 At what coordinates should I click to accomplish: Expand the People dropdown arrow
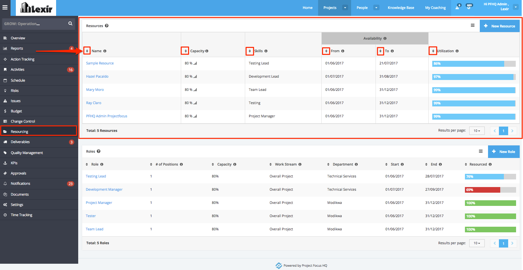point(376,8)
